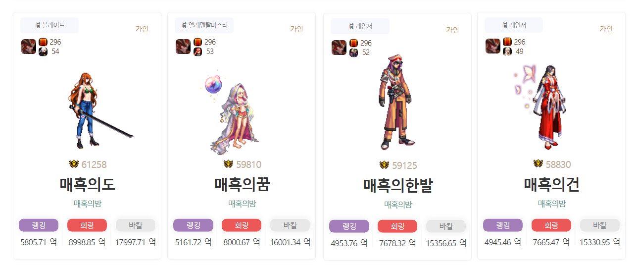
Task: Click the fame emblem icon next to 59125
Action: pos(385,165)
